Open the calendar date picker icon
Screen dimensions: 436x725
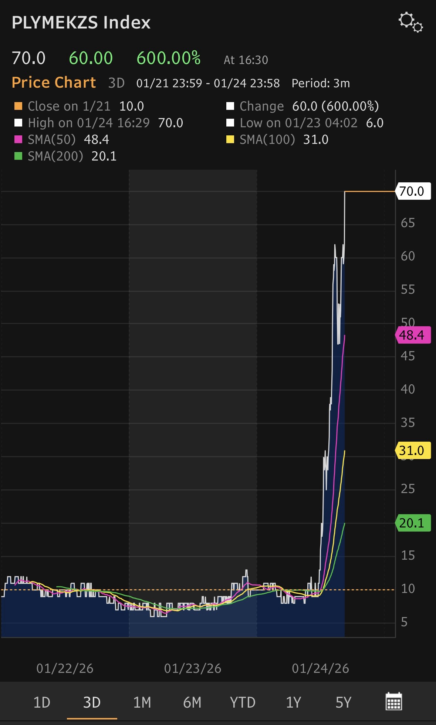(393, 701)
